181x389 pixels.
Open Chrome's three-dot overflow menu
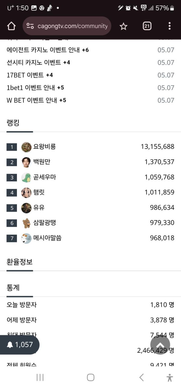tap(170, 26)
